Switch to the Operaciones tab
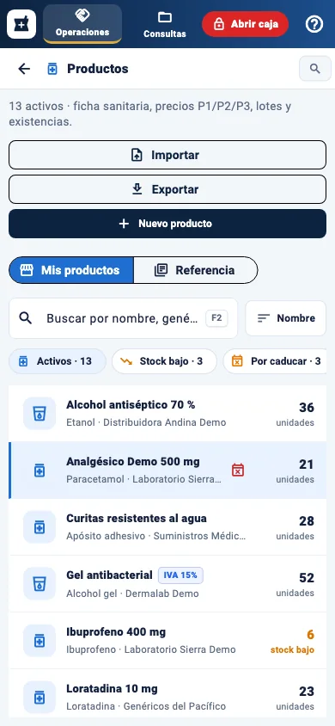The image size is (335, 726). tap(82, 24)
